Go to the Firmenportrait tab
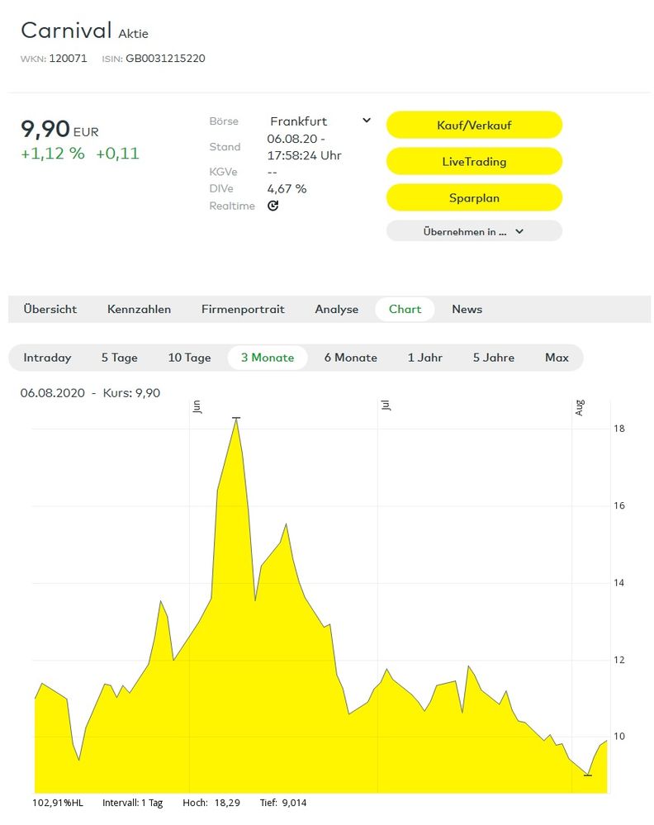Screen dimensions: 654x825 pyautogui.click(x=243, y=309)
